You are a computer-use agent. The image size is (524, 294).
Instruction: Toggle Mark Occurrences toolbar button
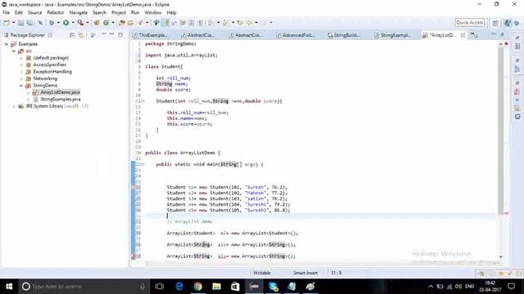(x=165, y=23)
